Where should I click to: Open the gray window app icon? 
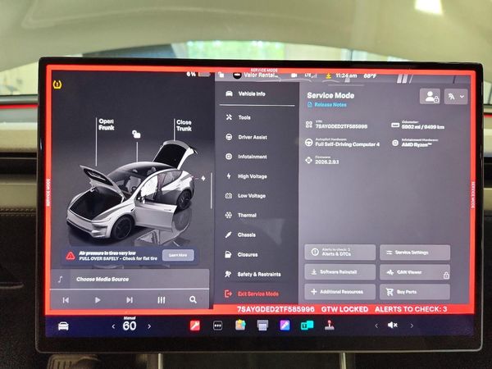pos(262,326)
